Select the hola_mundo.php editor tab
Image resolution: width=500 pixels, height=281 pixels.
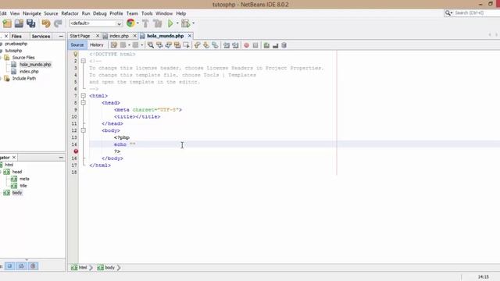pos(165,36)
